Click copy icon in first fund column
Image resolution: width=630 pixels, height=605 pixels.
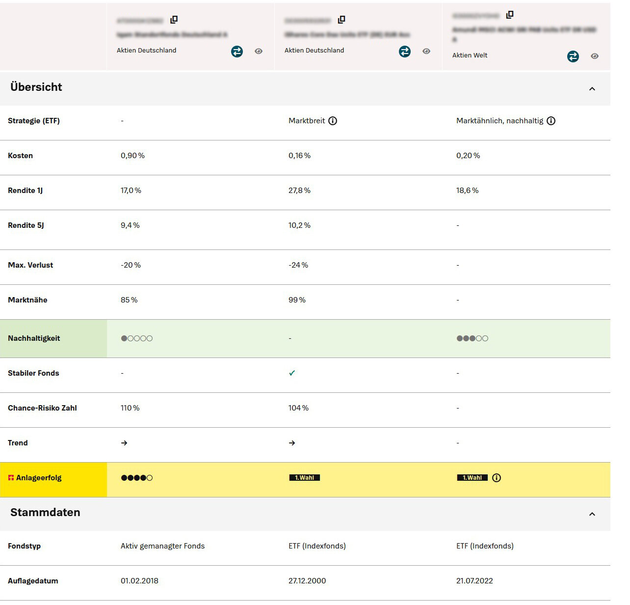pos(174,20)
